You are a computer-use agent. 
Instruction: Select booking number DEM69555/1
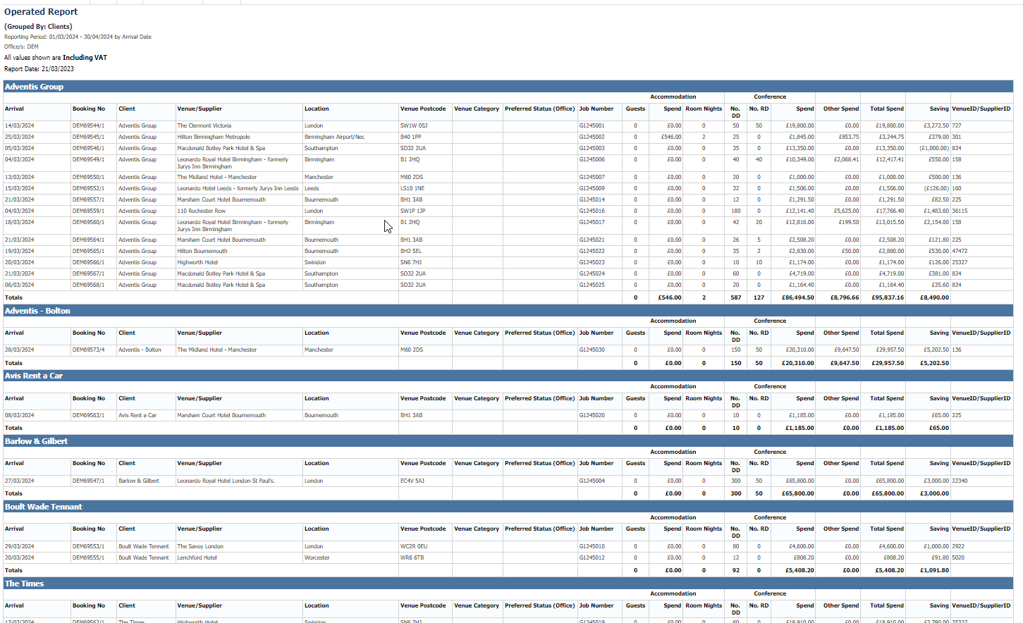[x=88, y=557]
